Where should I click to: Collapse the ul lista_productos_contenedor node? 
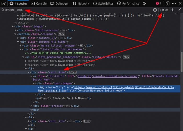point(23,57)
